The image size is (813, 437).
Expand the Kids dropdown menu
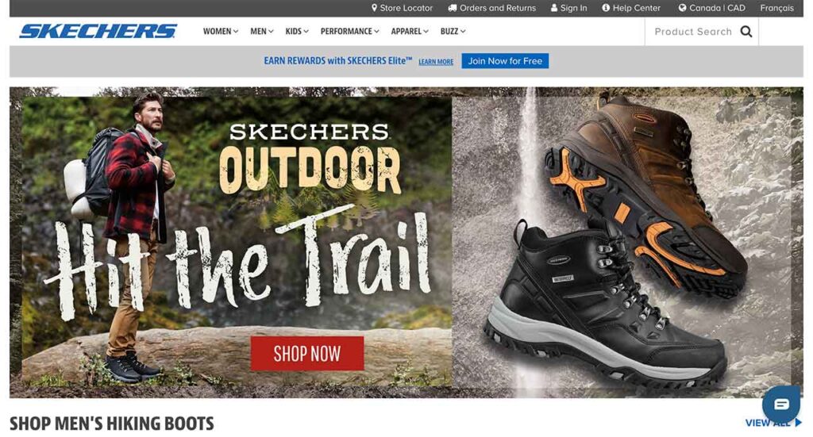pos(297,32)
